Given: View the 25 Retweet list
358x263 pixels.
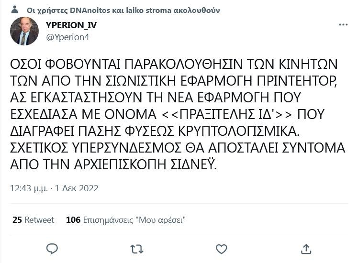Looking at the screenshot, I should 34,220.
